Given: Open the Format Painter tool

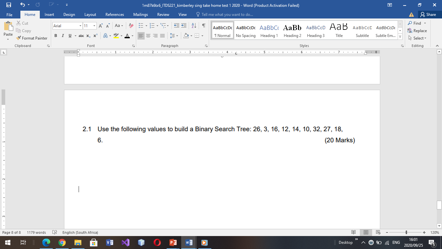Looking at the screenshot, I should pyautogui.click(x=31, y=38).
